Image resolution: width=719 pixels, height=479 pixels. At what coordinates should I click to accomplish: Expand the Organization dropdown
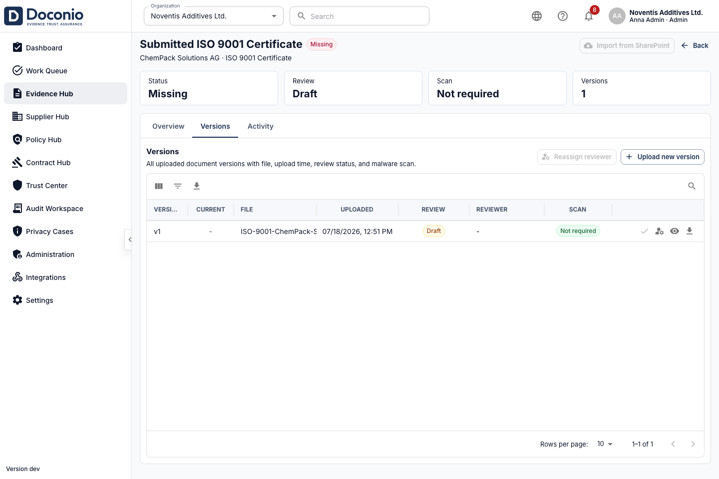point(214,16)
